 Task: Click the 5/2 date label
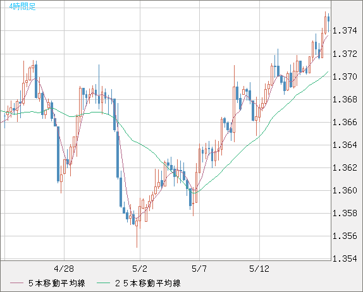pyautogui.click(x=140, y=269)
